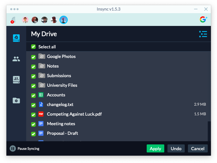Switch to the second account avatar
This screenshot has width=217, height=163.
click(x=35, y=20)
